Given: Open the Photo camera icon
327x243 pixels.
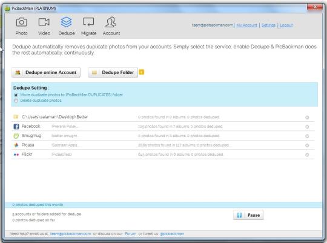Looking at the screenshot, I should 21,22.
